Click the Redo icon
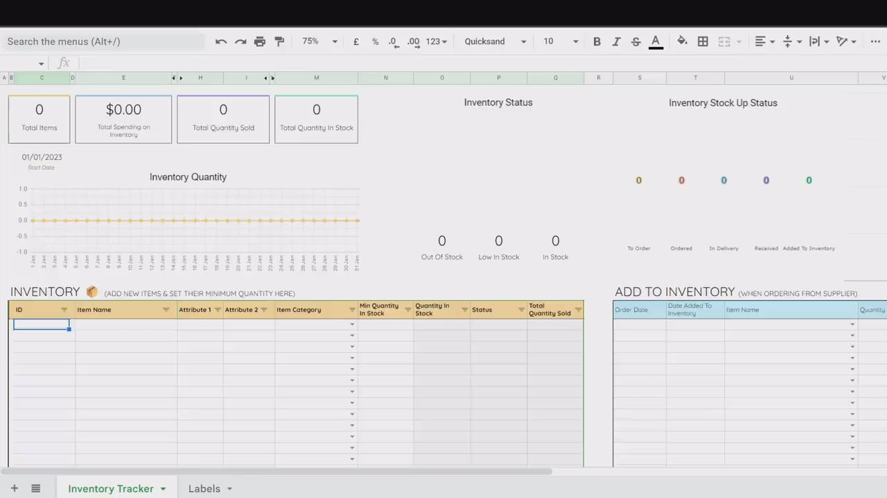 pos(240,41)
